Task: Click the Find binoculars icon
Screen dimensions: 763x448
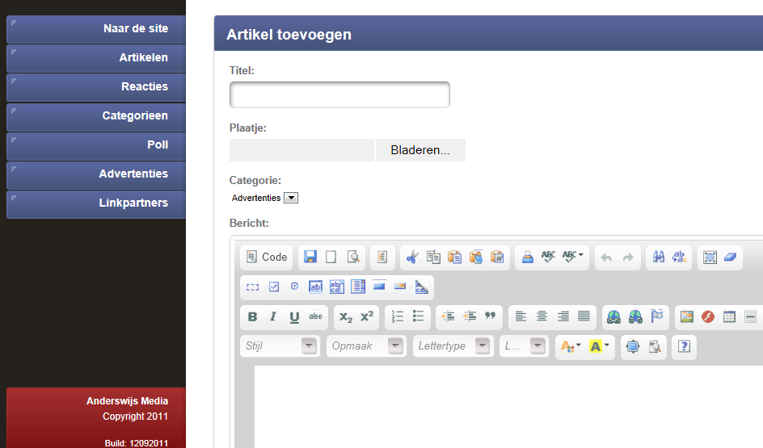Action: coord(659,257)
